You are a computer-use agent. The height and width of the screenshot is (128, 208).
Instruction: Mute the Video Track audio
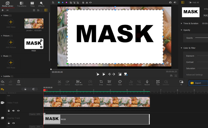14,111
